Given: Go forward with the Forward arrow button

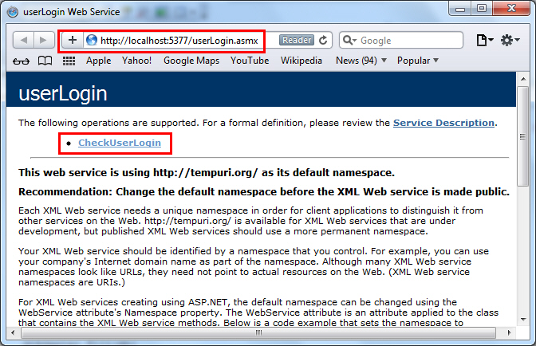Looking at the screenshot, I should 44,41.
